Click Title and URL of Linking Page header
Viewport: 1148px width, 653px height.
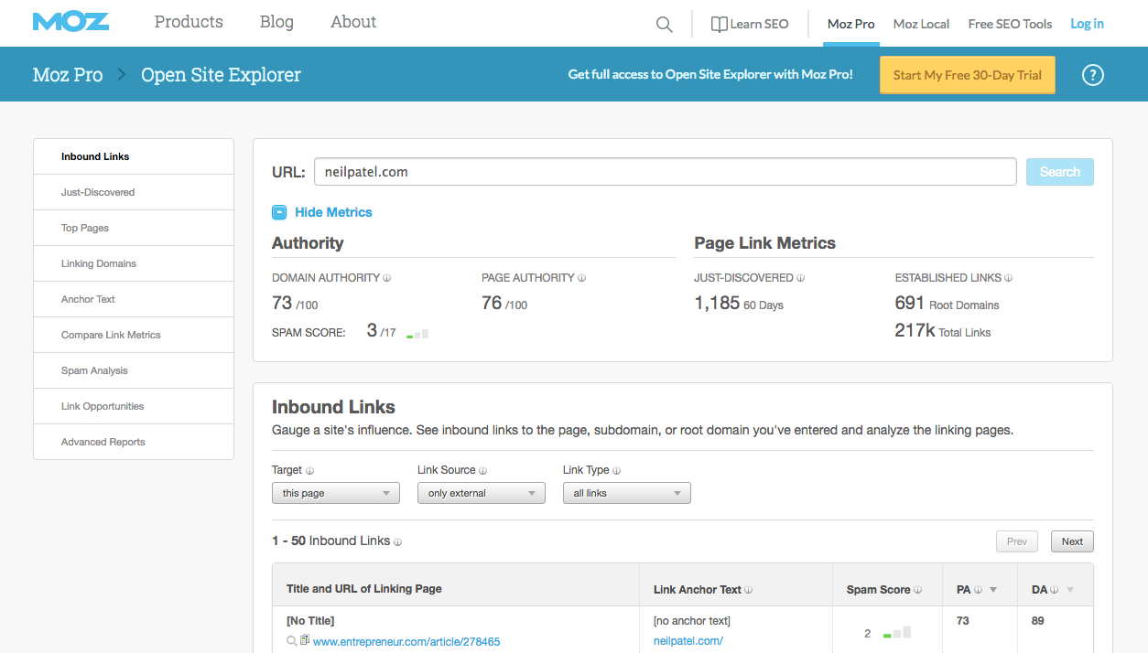[364, 589]
